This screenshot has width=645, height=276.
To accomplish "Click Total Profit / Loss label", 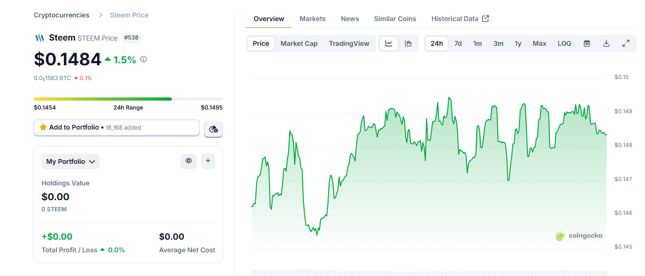I will pyautogui.click(x=70, y=250).
